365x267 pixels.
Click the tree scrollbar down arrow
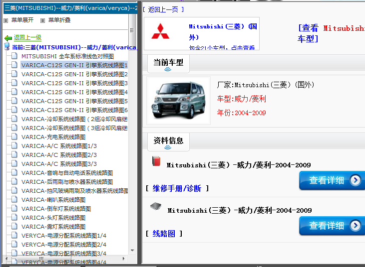point(132,250)
